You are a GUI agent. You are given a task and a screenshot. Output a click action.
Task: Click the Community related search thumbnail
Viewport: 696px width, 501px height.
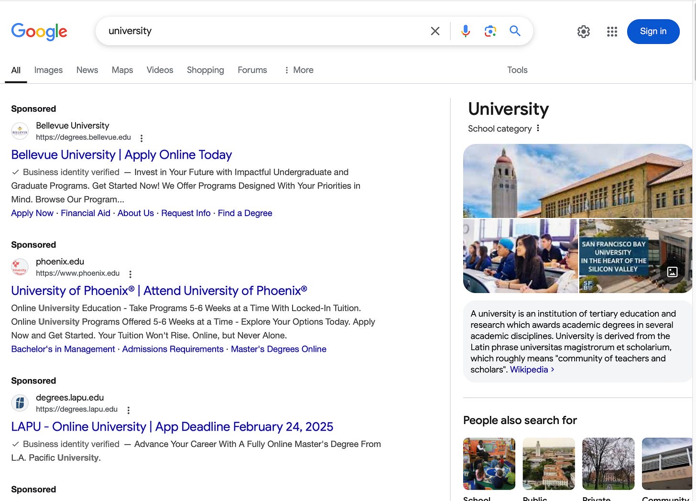pos(667,464)
